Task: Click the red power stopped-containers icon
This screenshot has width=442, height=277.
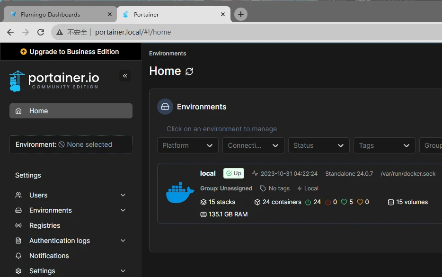Action: 328,202
